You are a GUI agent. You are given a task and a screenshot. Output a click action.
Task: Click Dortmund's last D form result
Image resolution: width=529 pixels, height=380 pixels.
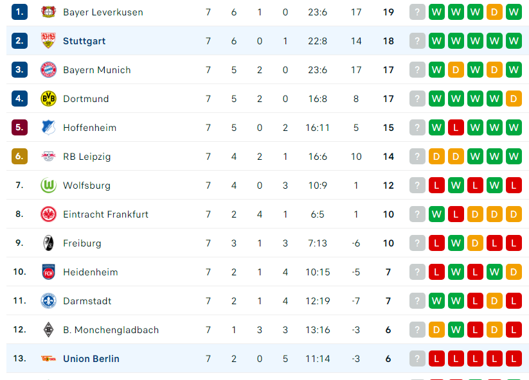click(x=514, y=99)
